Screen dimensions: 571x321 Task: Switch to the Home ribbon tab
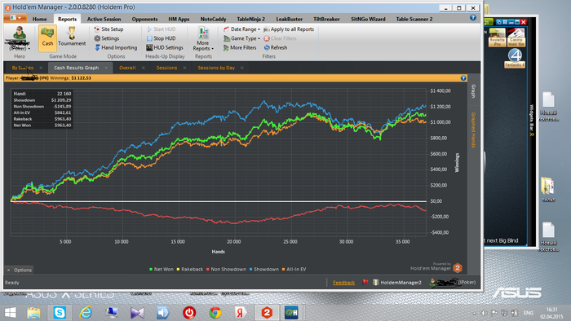[x=39, y=19]
